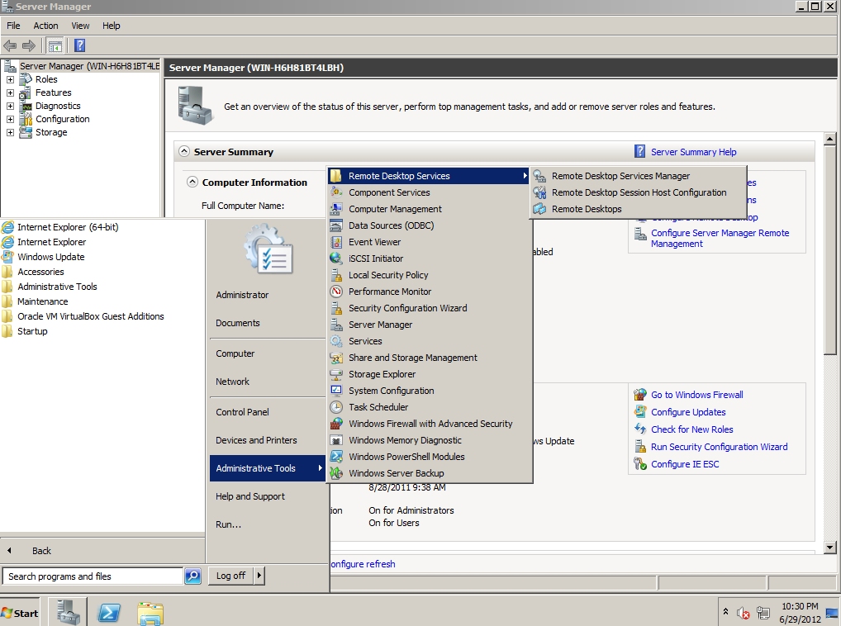The height and width of the screenshot is (626, 841).
Task: Collapse the Server Summary section
Action: (x=183, y=152)
